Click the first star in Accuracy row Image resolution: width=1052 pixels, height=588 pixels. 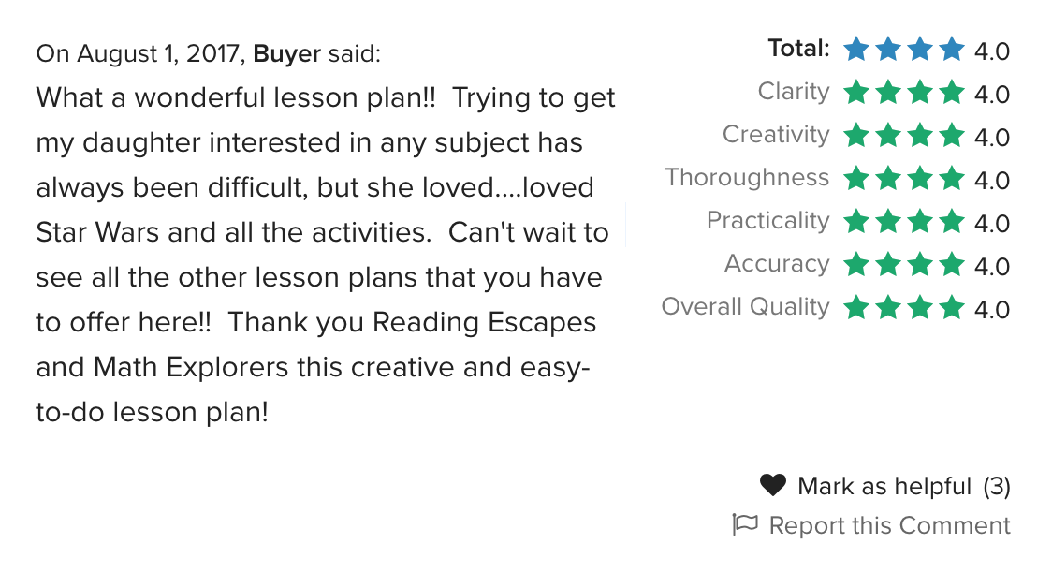point(856,264)
